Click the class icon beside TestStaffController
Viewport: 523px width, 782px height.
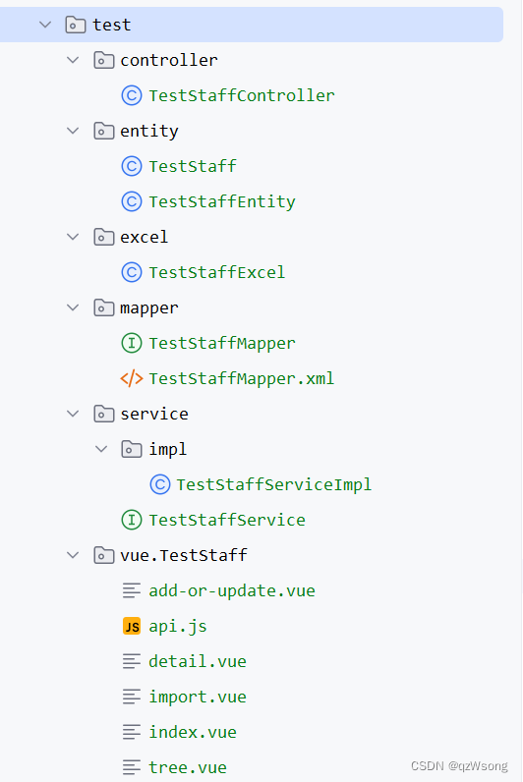[132, 95]
